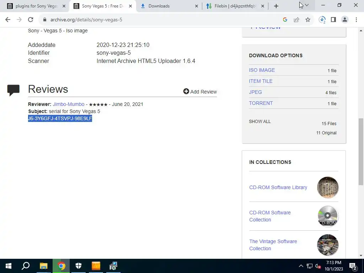
Task: Click Addeddate value 2020-12-23 21:25:10
Action: click(x=123, y=45)
